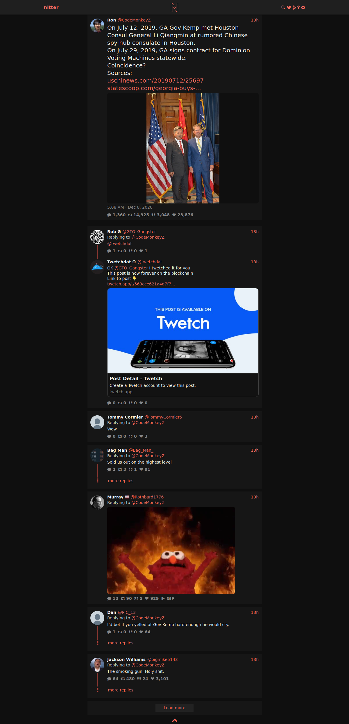The width and height of the screenshot is (349, 724).
Task: Expand more replies under Jackson Williams
Action: 121,690
